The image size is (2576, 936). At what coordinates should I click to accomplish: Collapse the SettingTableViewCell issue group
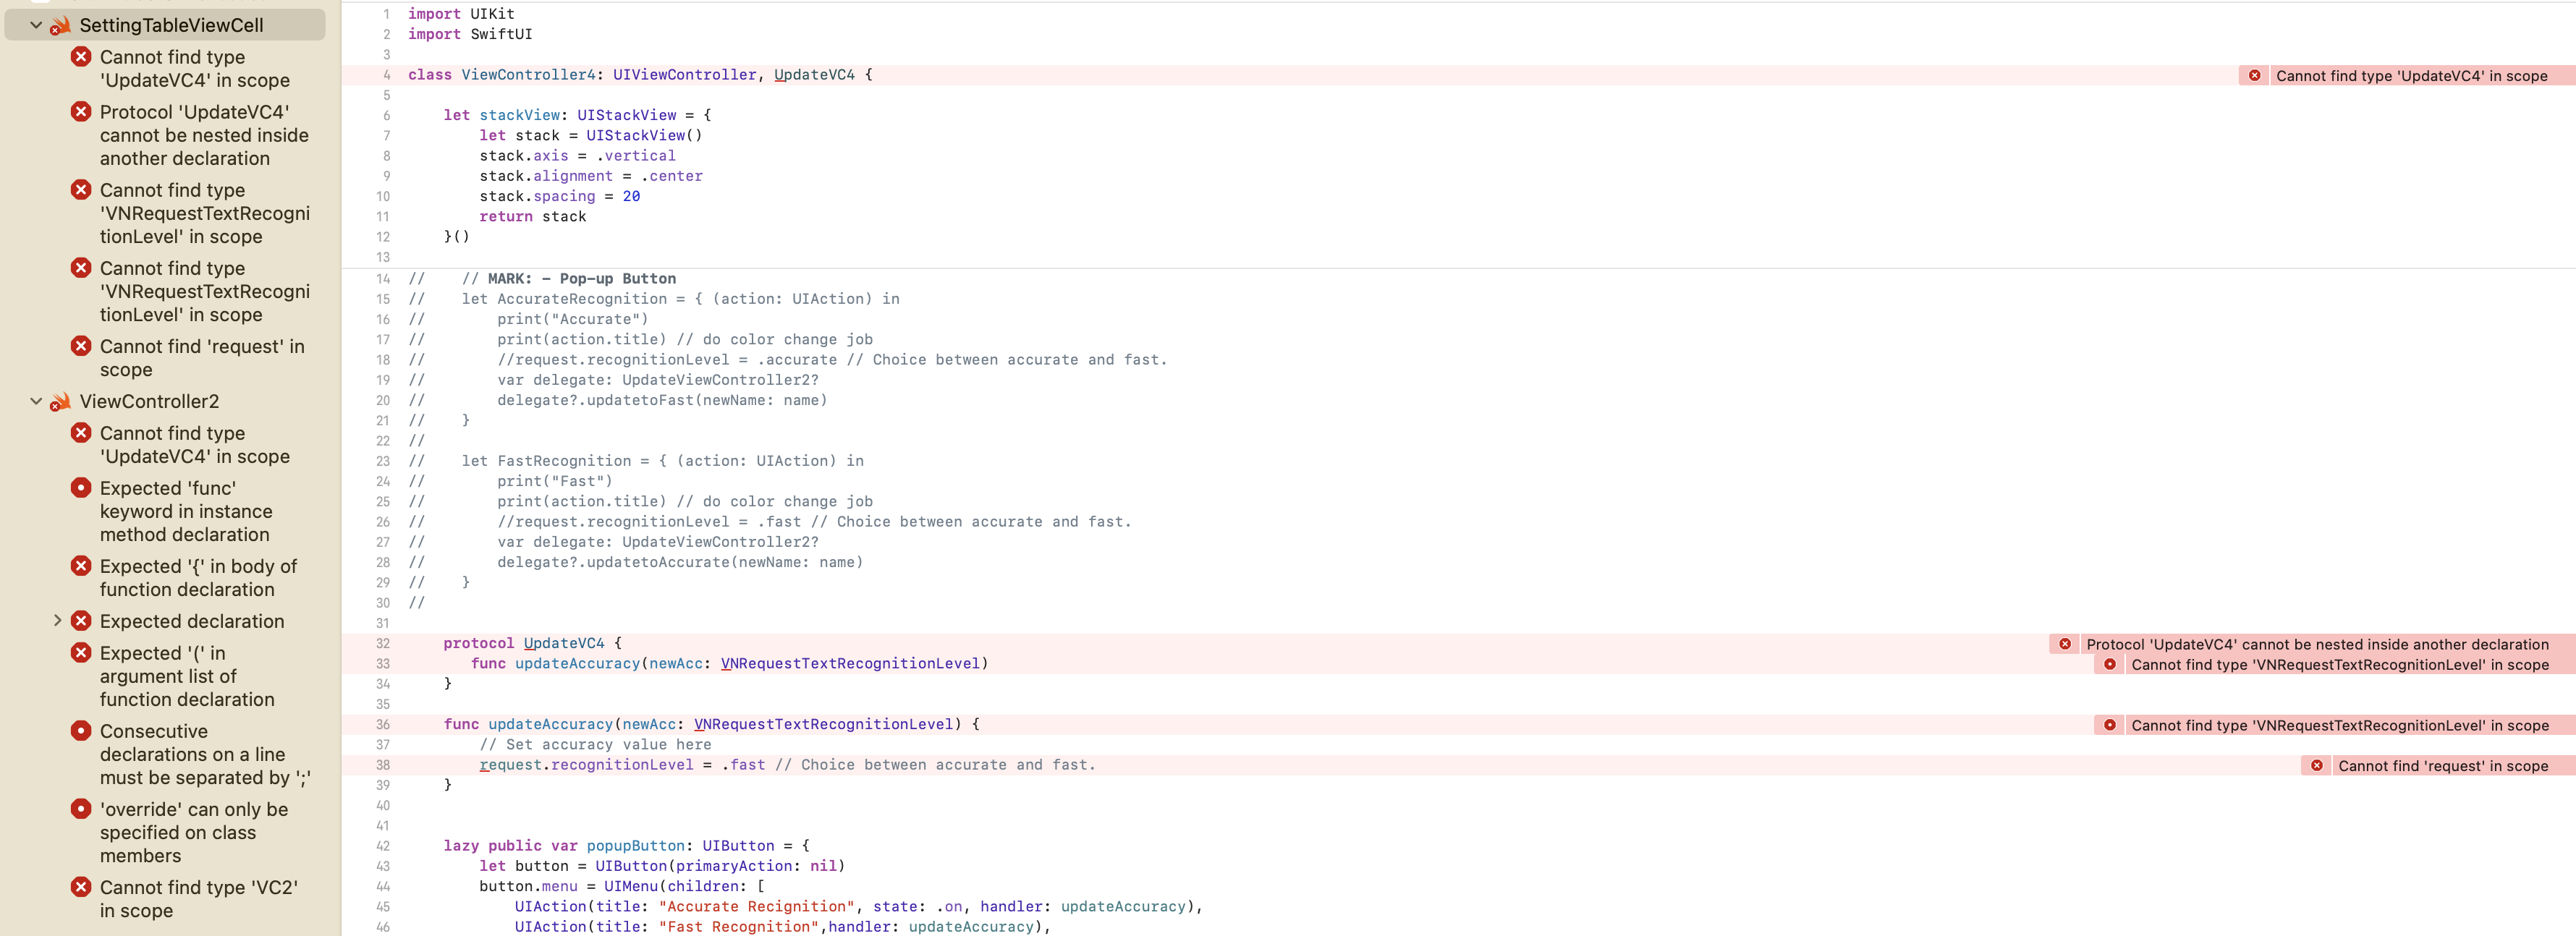coord(36,26)
